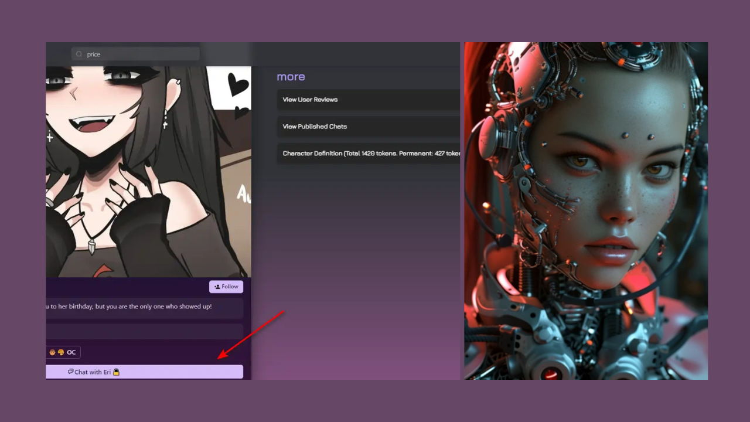This screenshot has width=750, height=422.
Task: Click the face emoji in the OC tag
Action: pyautogui.click(x=52, y=352)
